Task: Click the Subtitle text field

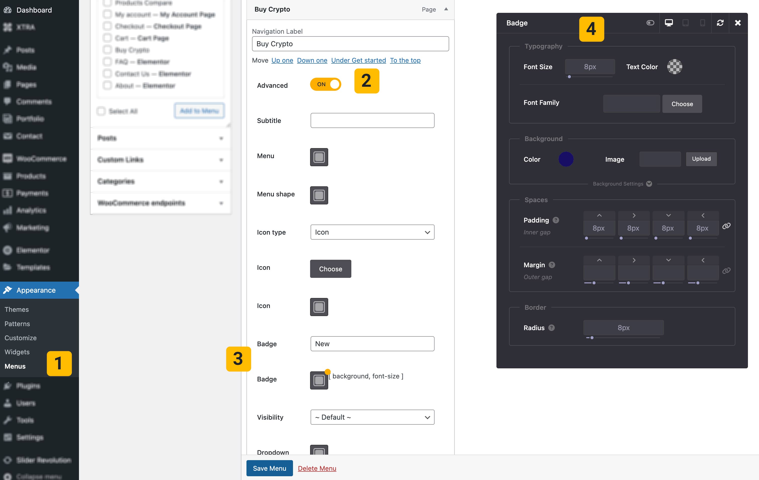Action: click(372, 120)
